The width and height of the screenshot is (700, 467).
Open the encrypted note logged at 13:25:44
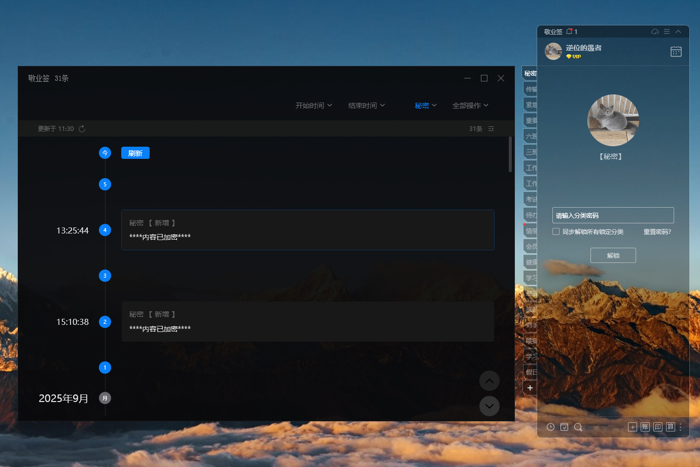coord(308,230)
